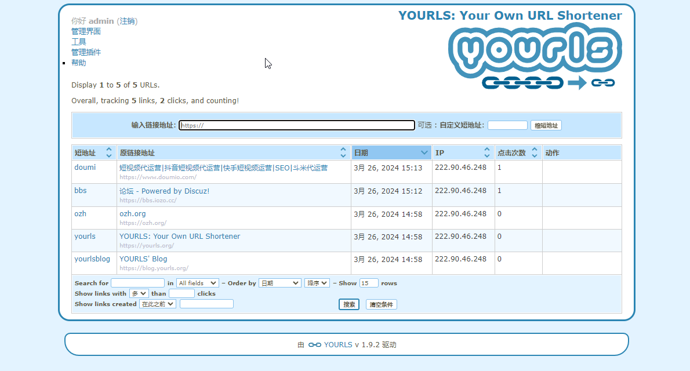Expand the 降序 sort direction dropdown
The height and width of the screenshot is (371, 690).
[x=317, y=283]
